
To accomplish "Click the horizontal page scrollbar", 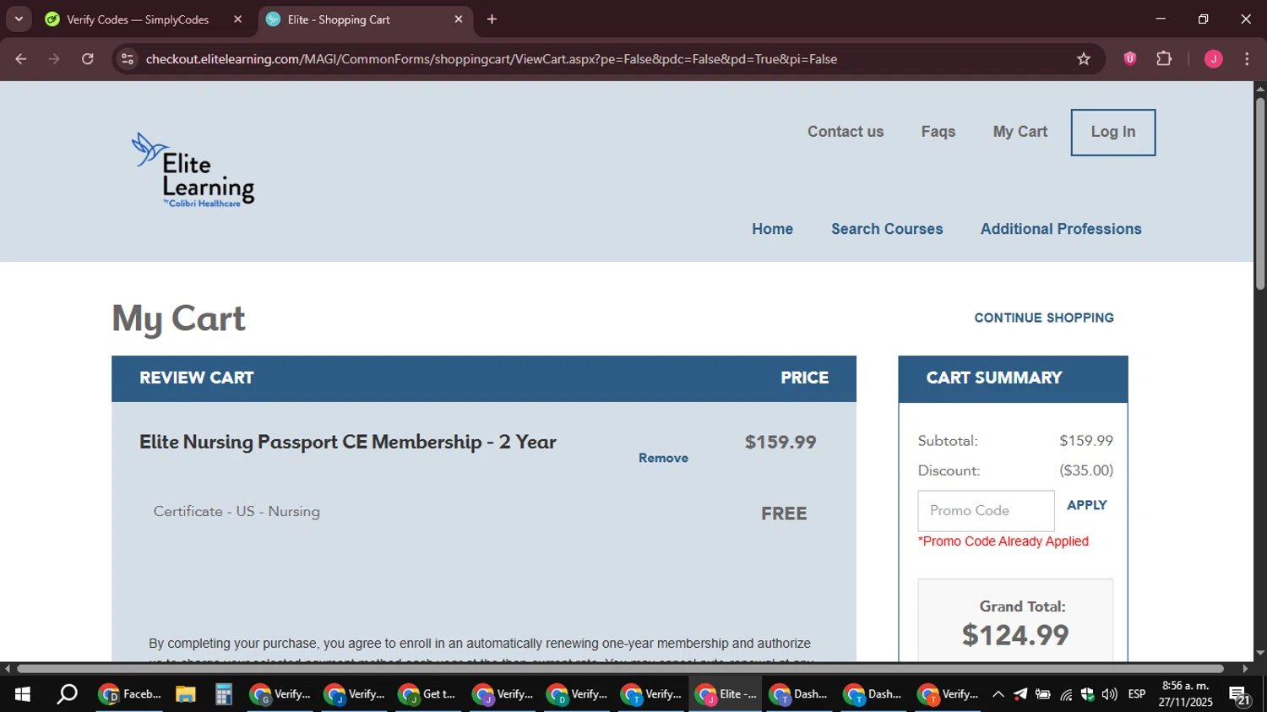I will (621, 669).
